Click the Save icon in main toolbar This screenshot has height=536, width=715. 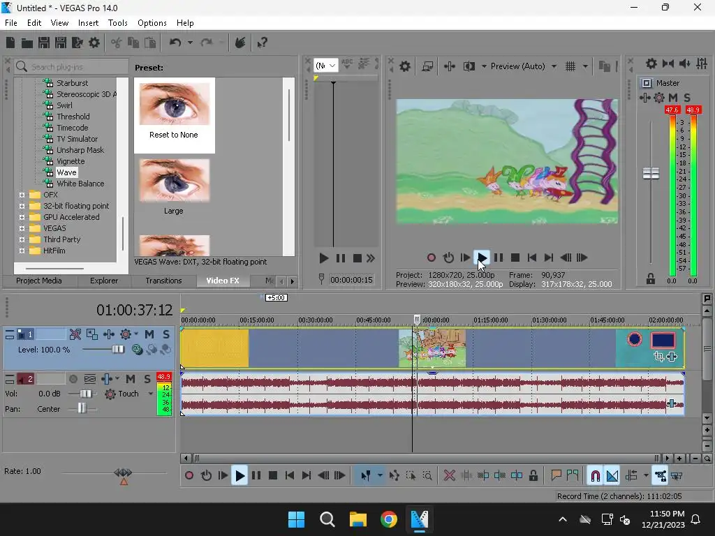coord(44,43)
